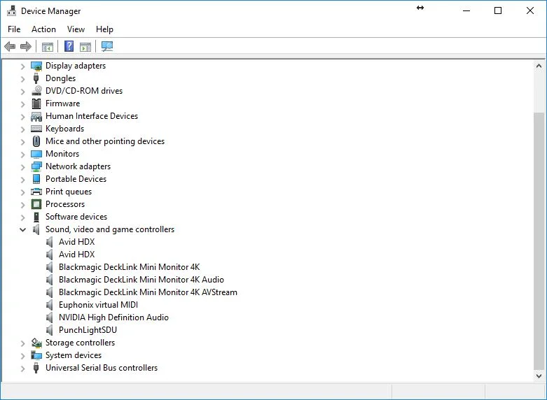Click the Processors chip icon
The image size is (547, 400).
point(36,204)
